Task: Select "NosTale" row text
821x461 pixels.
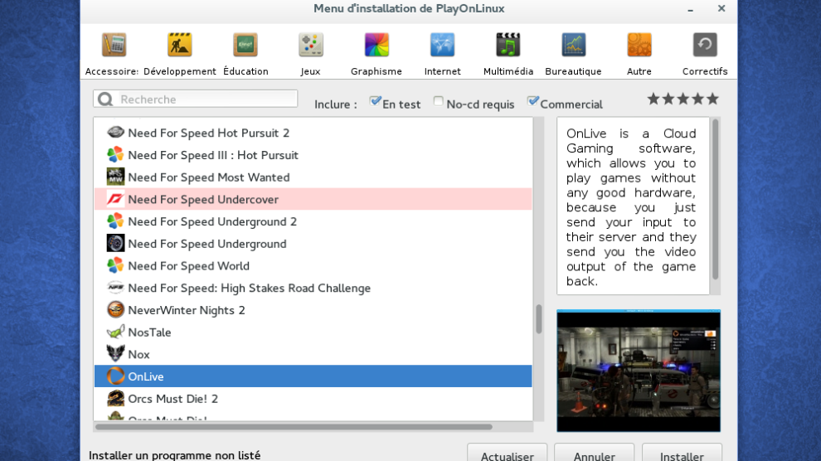Action: pyautogui.click(x=149, y=332)
